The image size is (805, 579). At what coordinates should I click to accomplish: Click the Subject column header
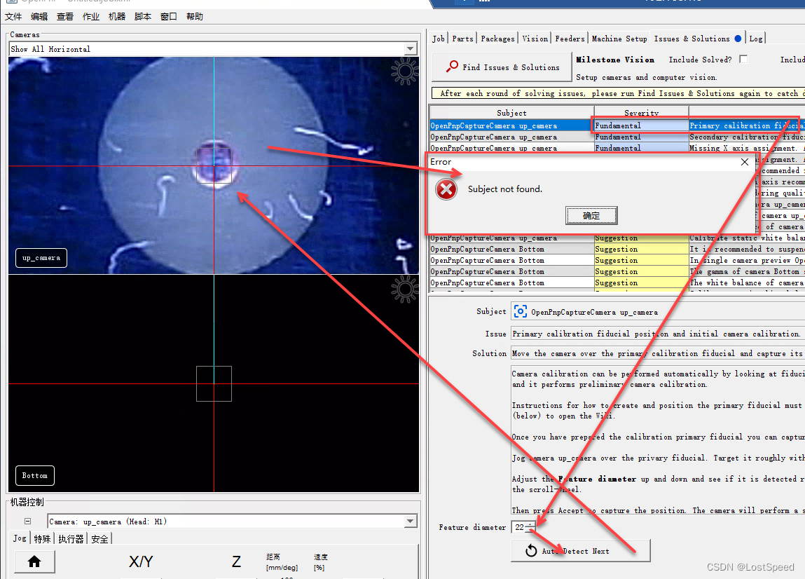511,113
